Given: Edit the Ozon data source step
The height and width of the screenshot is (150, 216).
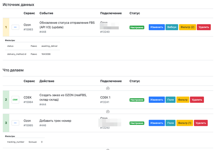Looking at the screenshot, I should coord(157,27).
